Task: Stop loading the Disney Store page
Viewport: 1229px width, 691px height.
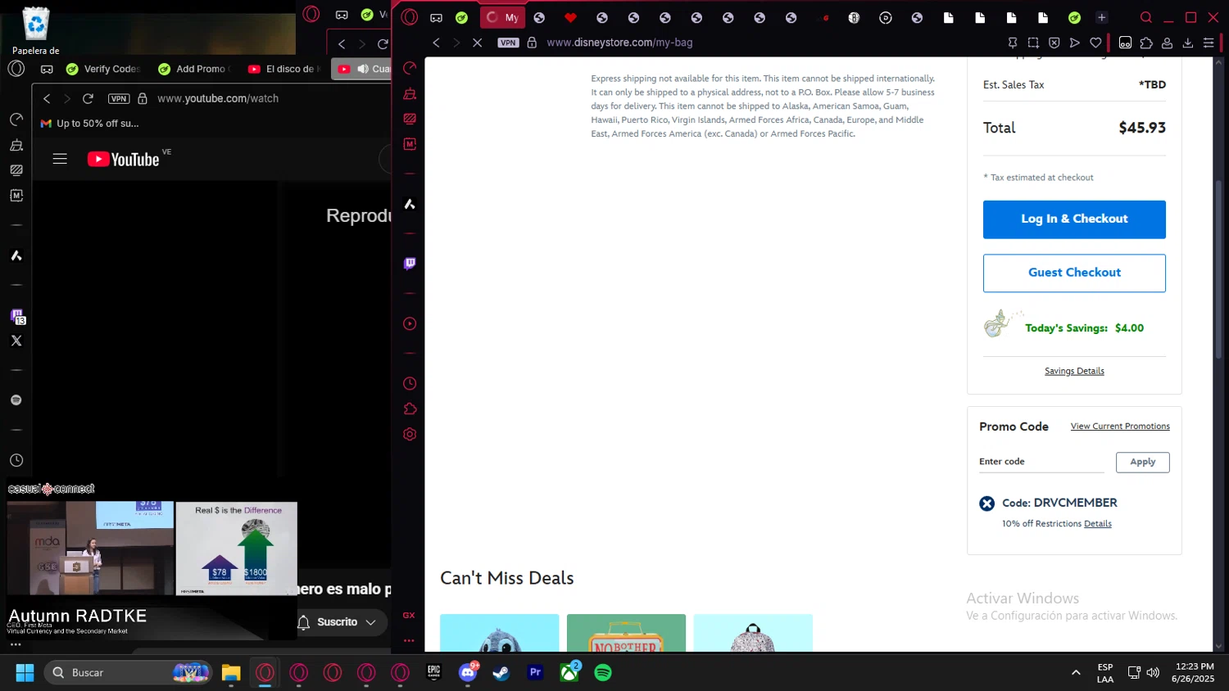Action: pyautogui.click(x=477, y=43)
